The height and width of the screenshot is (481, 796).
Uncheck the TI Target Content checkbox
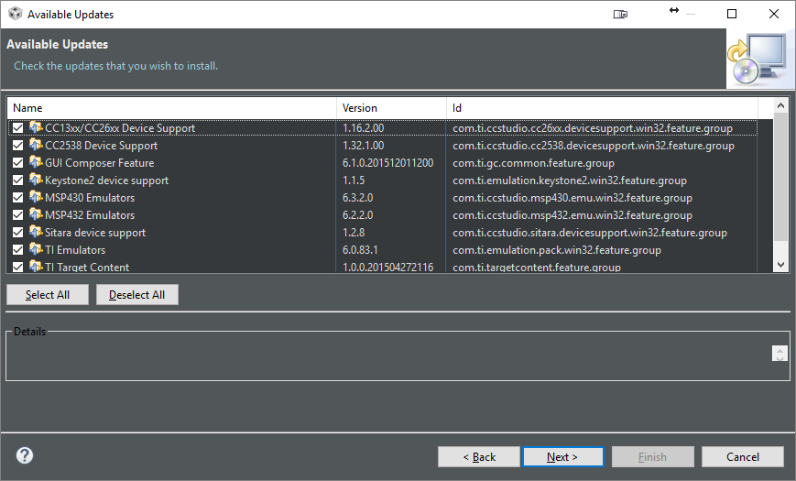18,268
